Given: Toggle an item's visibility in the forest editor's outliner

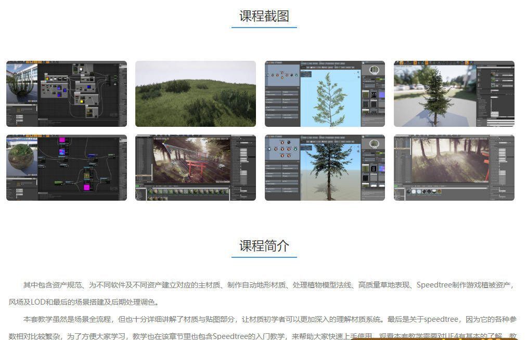Looking at the screenshot, I should 396,143.
